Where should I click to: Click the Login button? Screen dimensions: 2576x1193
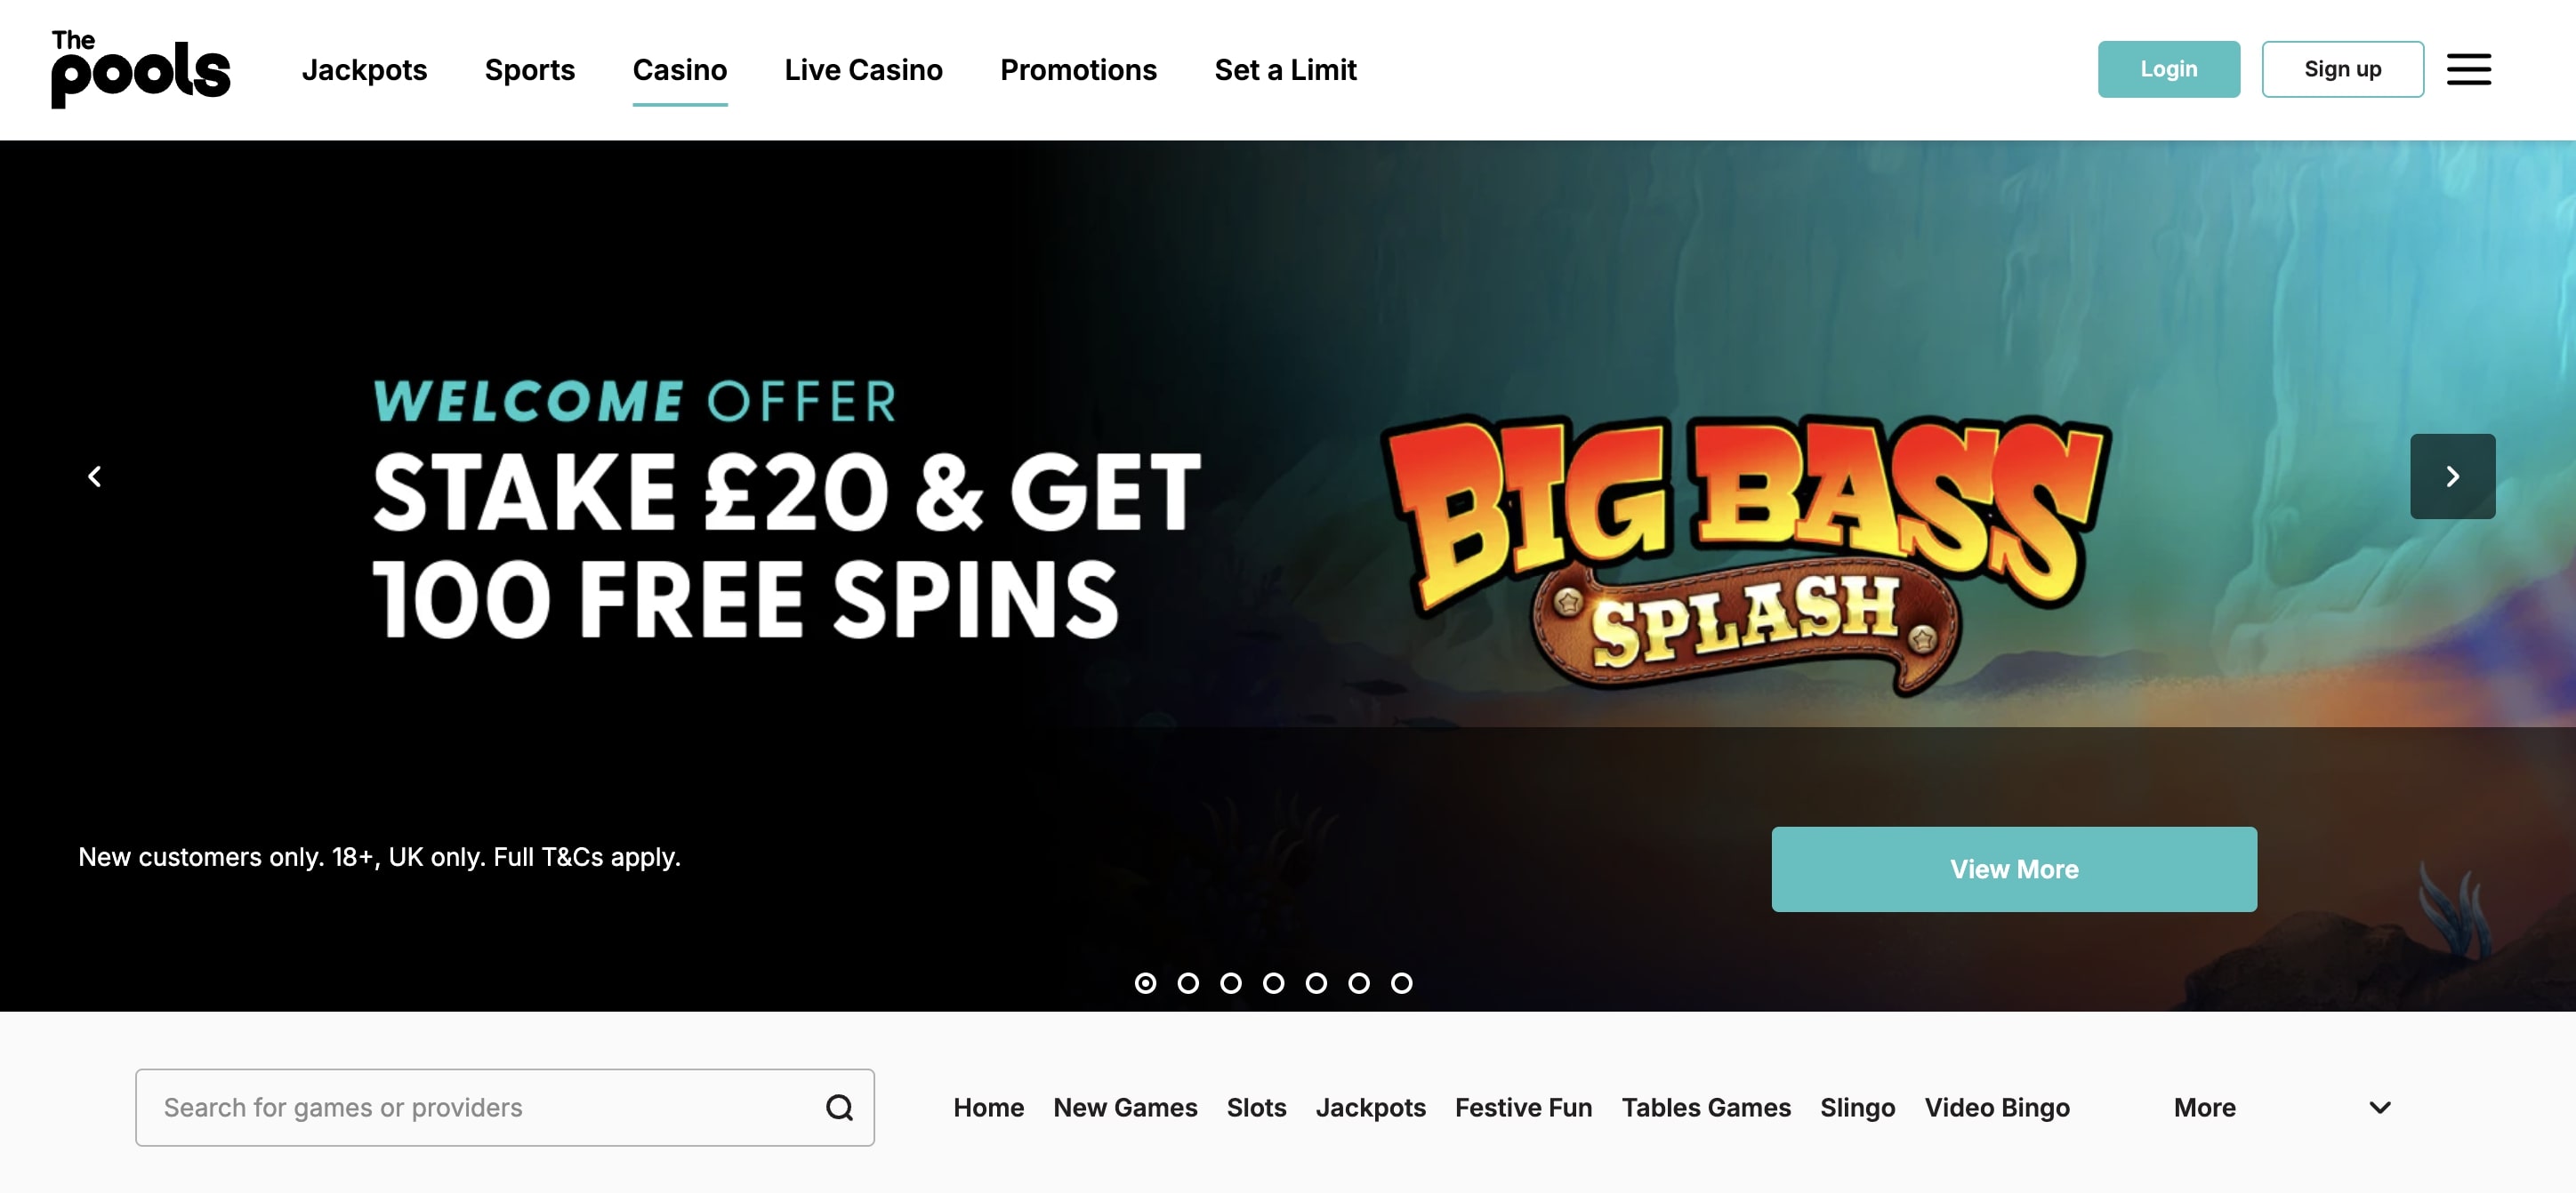(x=2168, y=69)
